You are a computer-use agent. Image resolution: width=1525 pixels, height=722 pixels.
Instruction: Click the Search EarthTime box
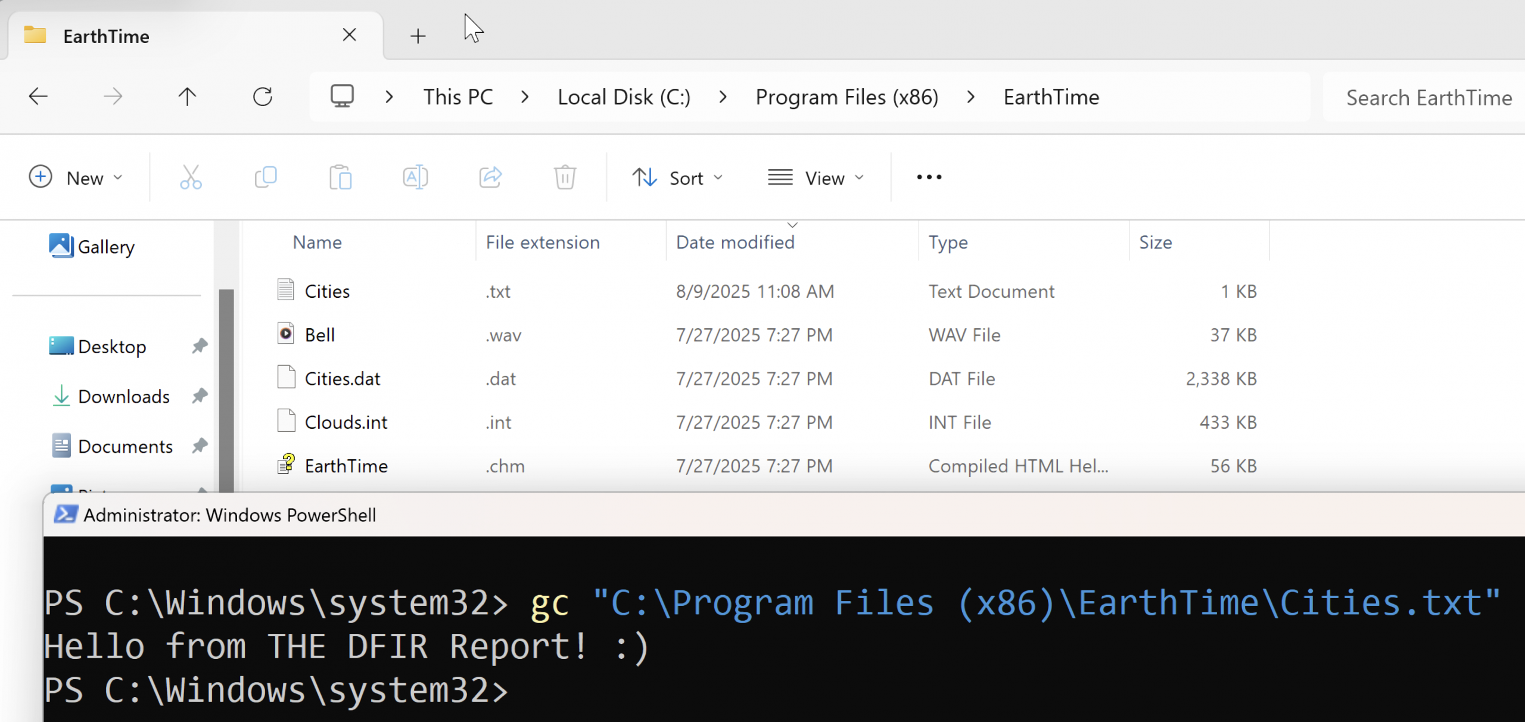(x=1424, y=97)
